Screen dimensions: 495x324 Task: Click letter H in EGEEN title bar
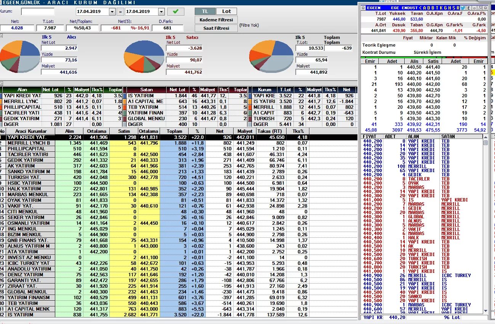point(450,8)
